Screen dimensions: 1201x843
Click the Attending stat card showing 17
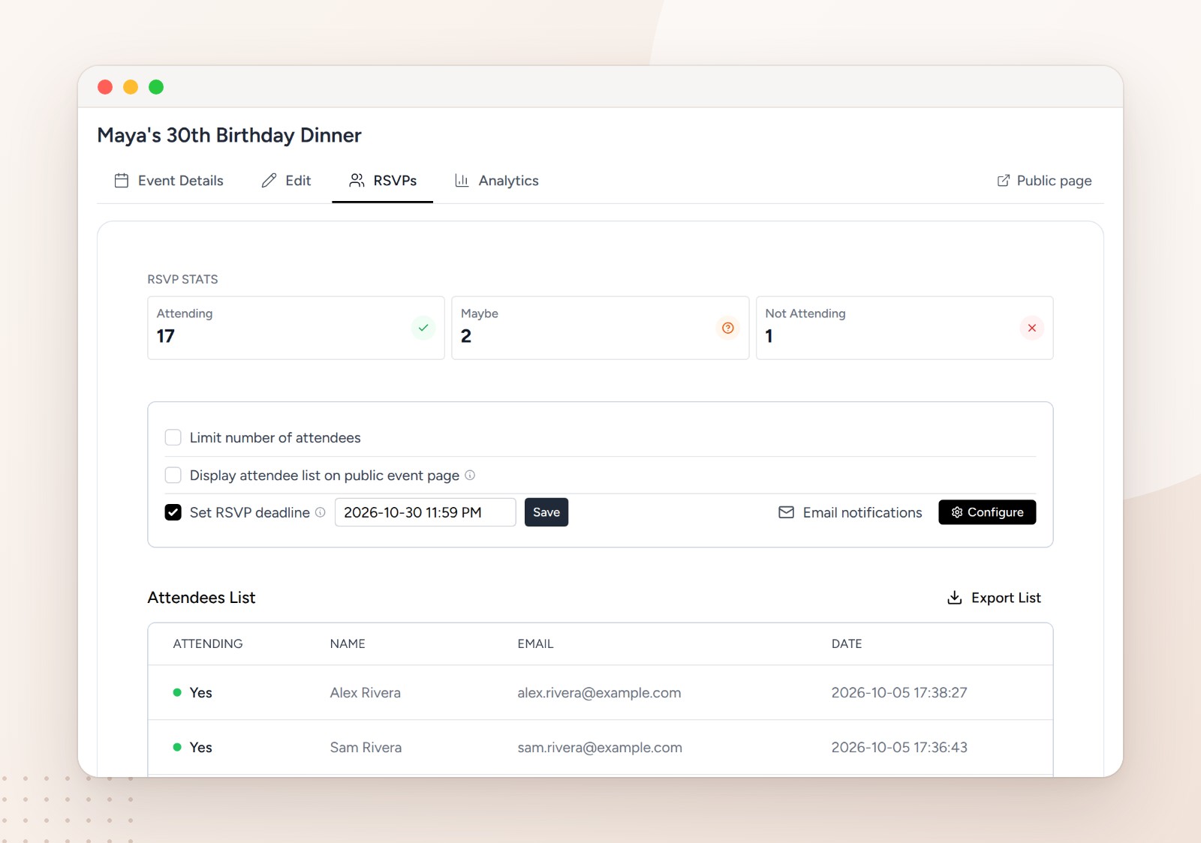coord(296,328)
